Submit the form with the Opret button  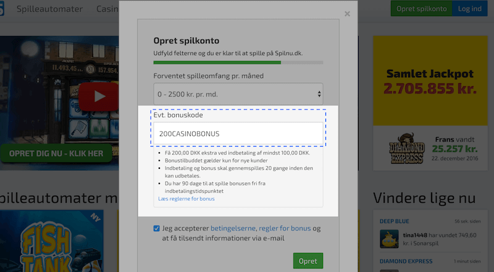(x=308, y=261)
